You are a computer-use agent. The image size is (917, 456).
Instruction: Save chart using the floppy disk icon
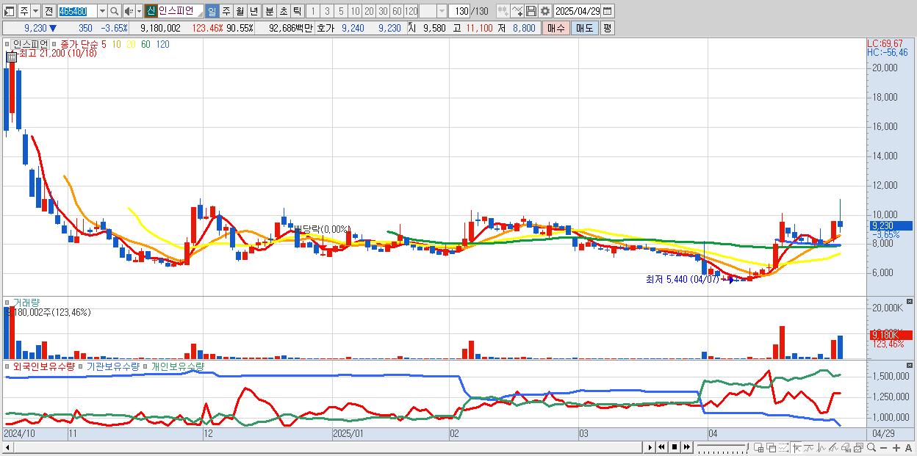[531, 11]
